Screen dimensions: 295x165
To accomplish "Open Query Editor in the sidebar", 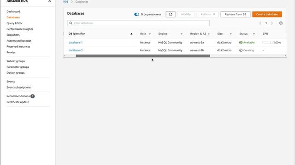I will coord(14,23).
